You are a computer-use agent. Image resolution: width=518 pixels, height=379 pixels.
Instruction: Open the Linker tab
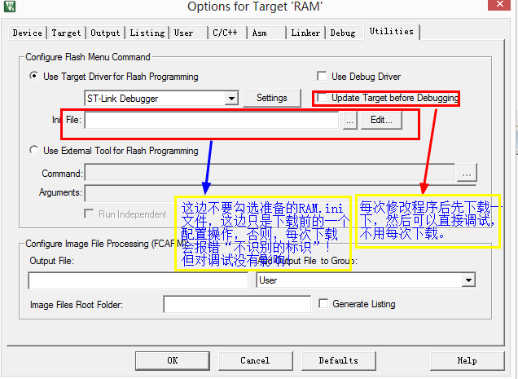point(305,33)
